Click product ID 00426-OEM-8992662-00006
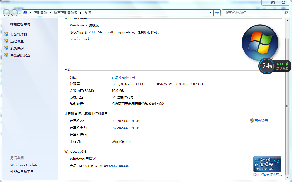The image size is (292, 182). 106,166
